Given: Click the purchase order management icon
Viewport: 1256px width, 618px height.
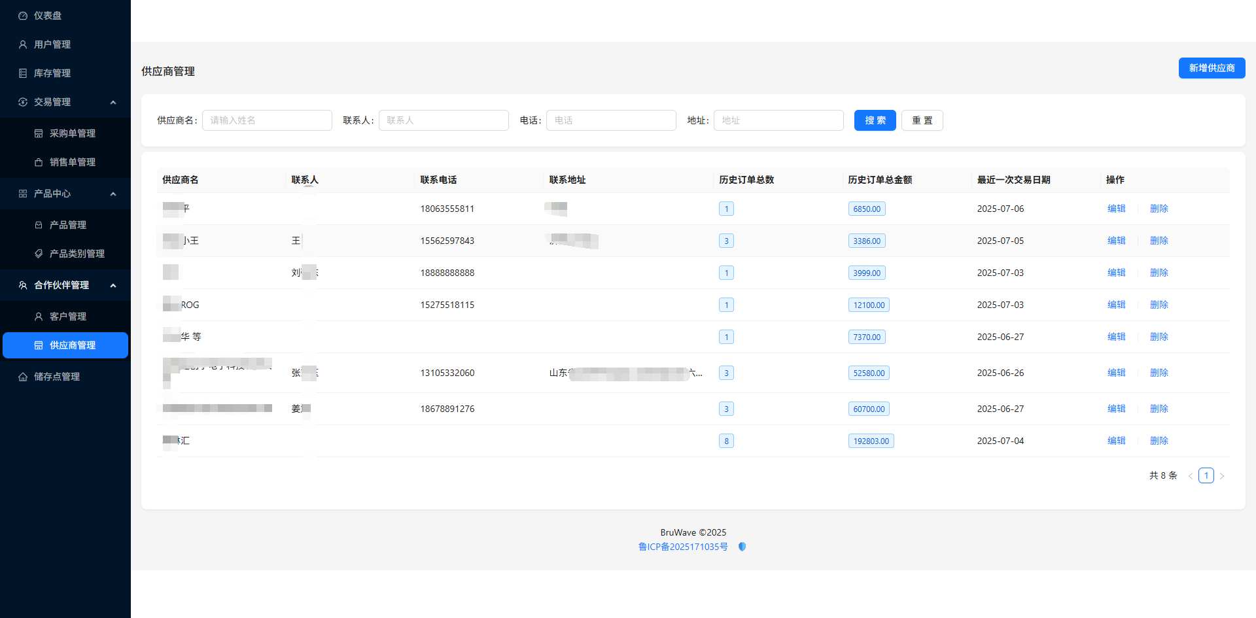Looking at the screenshot, I should coord(39,133).
